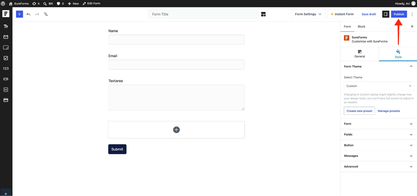This screenshot has height=196, width=417.
Task: Open the New content menu
Action: point(73,4)
